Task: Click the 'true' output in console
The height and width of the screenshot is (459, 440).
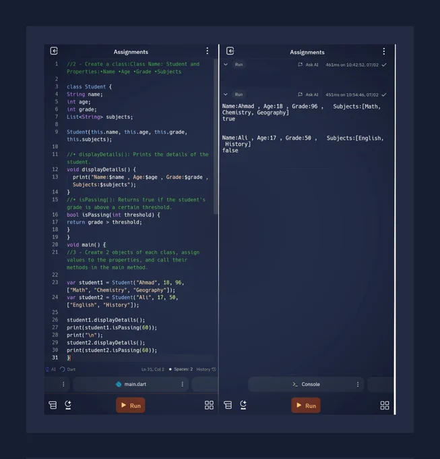Action: (228, 119)
